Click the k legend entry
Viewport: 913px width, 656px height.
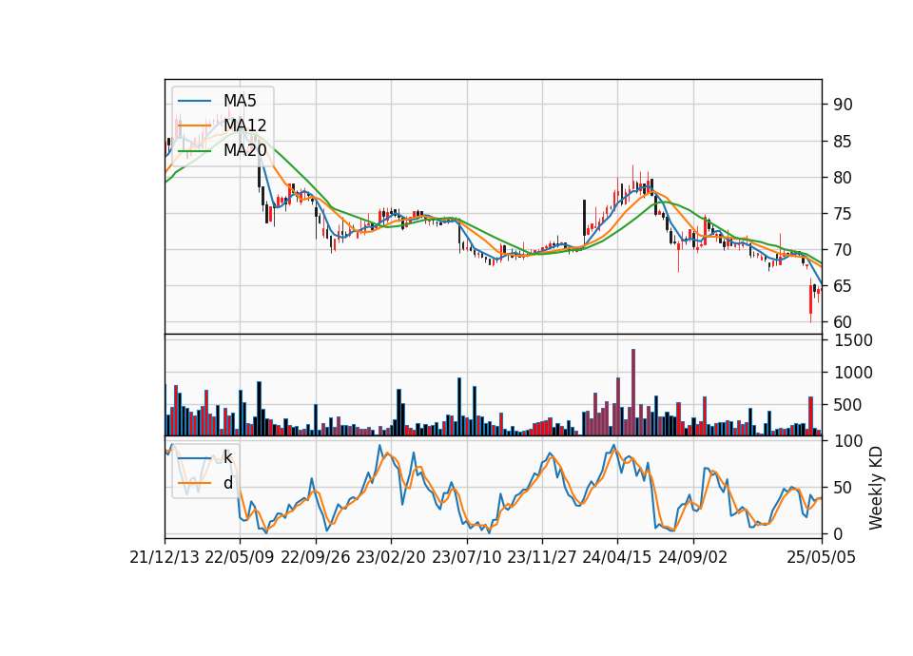pyautogui.click(x=227, y=457)
